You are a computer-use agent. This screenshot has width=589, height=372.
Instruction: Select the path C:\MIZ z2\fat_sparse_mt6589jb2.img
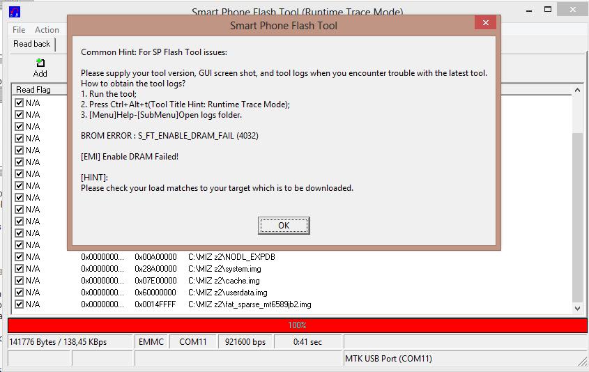tap(250, 304)
